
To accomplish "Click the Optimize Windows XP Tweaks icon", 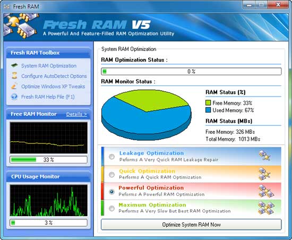I will [x=14, y=86].
